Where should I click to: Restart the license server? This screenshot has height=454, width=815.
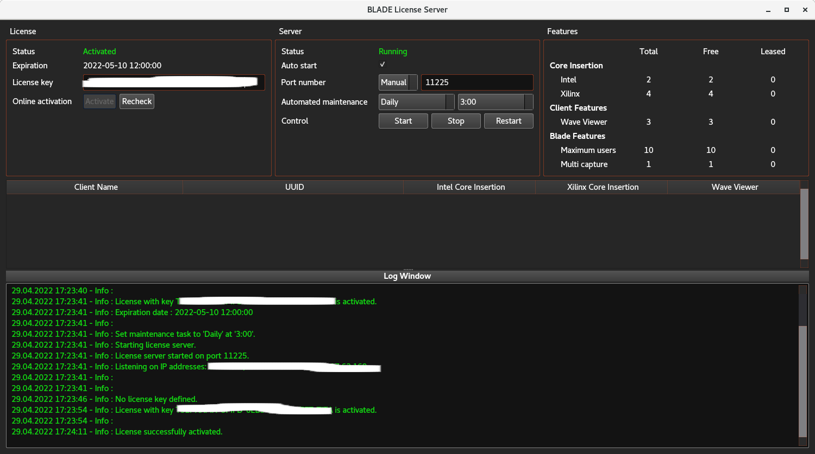click(x=509, y=121)
